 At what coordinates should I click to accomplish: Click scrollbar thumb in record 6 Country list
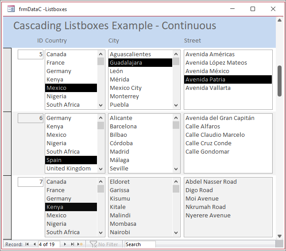click(x=100, y=125)
